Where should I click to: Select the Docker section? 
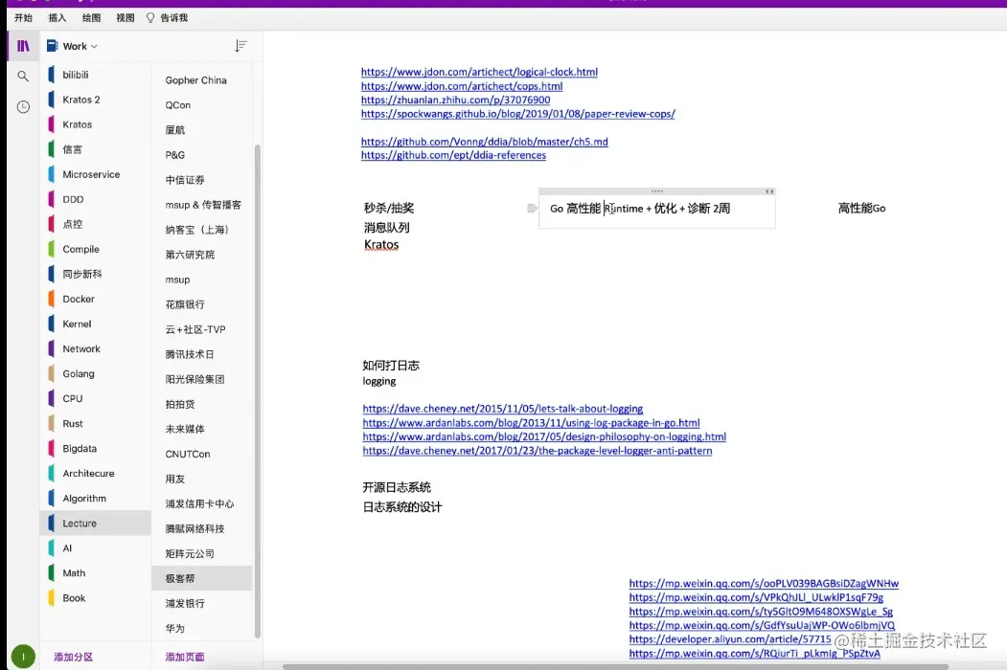95,299
